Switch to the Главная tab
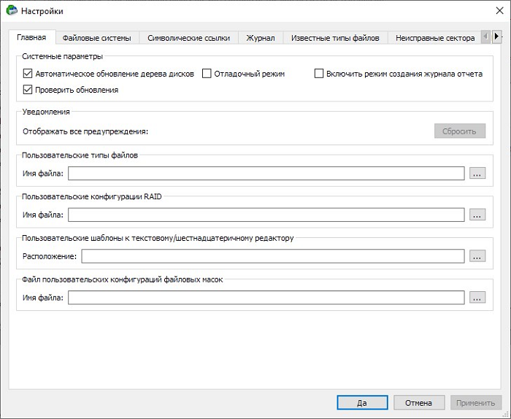 click(x=31, y=37)
